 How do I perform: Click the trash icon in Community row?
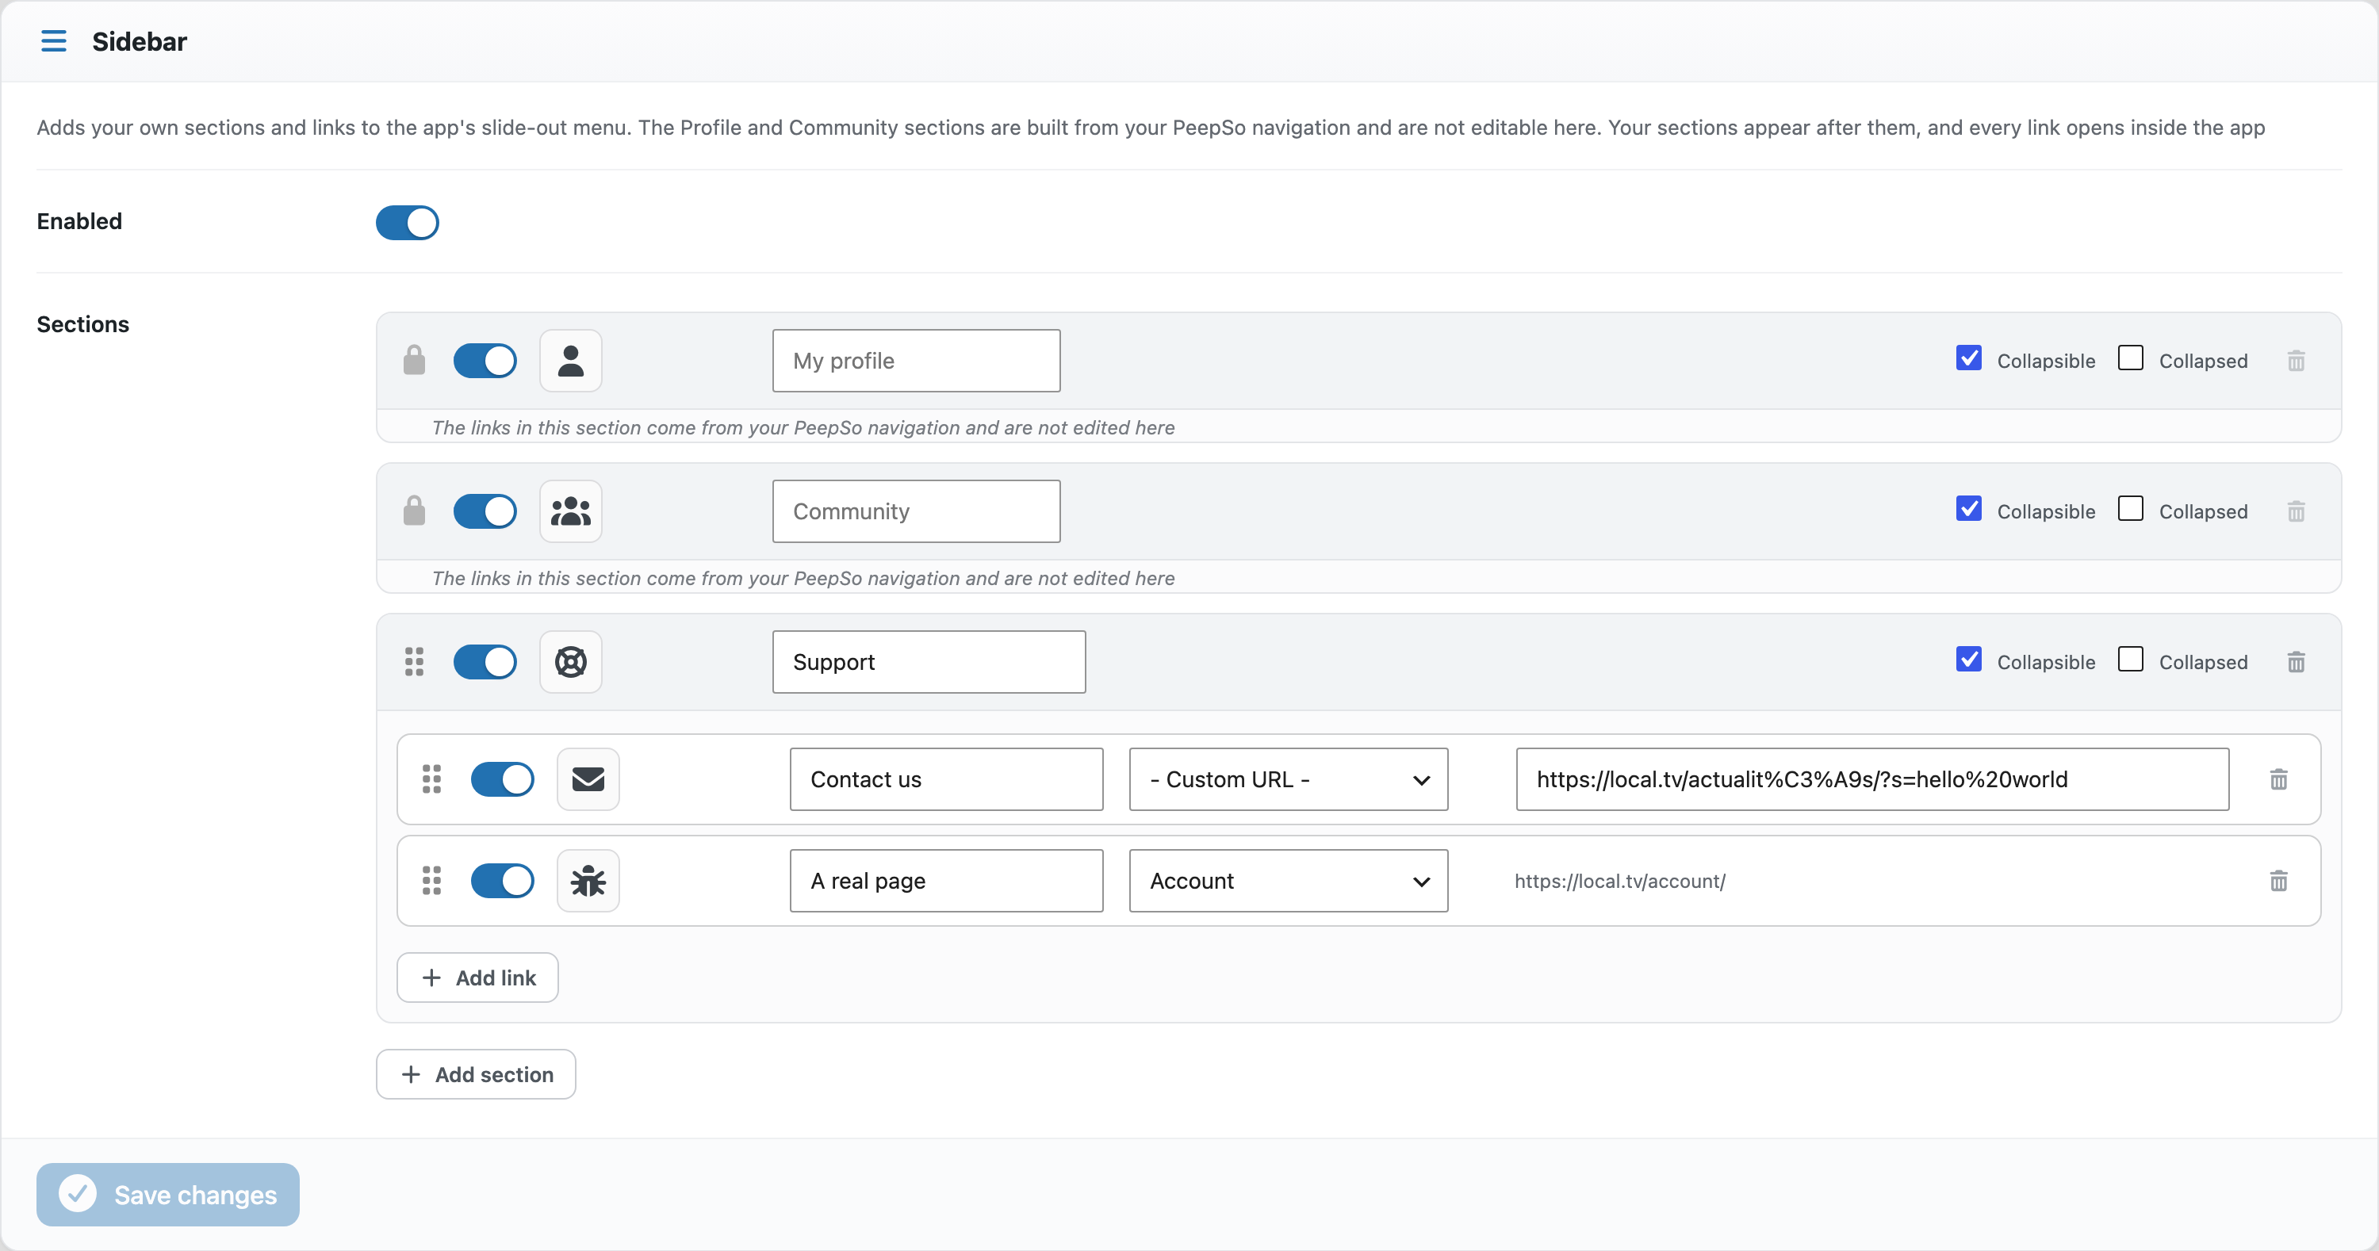coord(2296,511)
